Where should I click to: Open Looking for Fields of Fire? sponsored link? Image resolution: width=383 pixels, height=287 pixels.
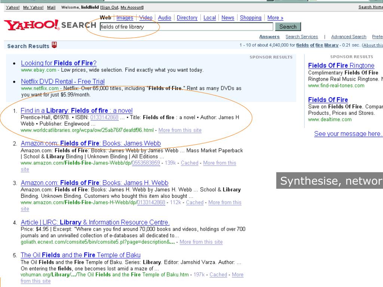[x=59, y=63]
